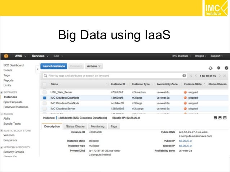Image resolution: width=230 pixels, height=172 pixels.
Task: Select the m3.medium type cell of UBU_Web_Server
Action: pos(139,92)
